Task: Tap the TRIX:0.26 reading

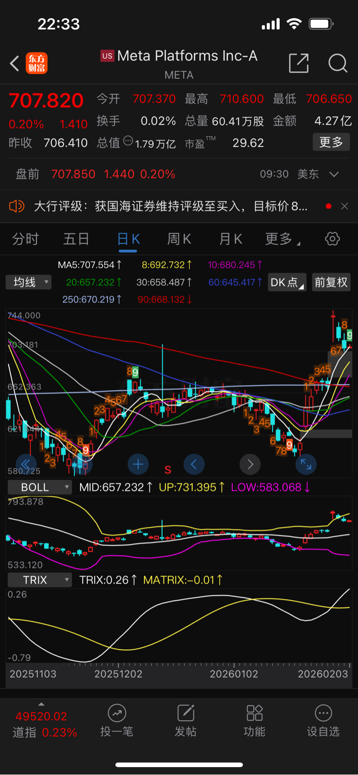Action: [108, 580]
